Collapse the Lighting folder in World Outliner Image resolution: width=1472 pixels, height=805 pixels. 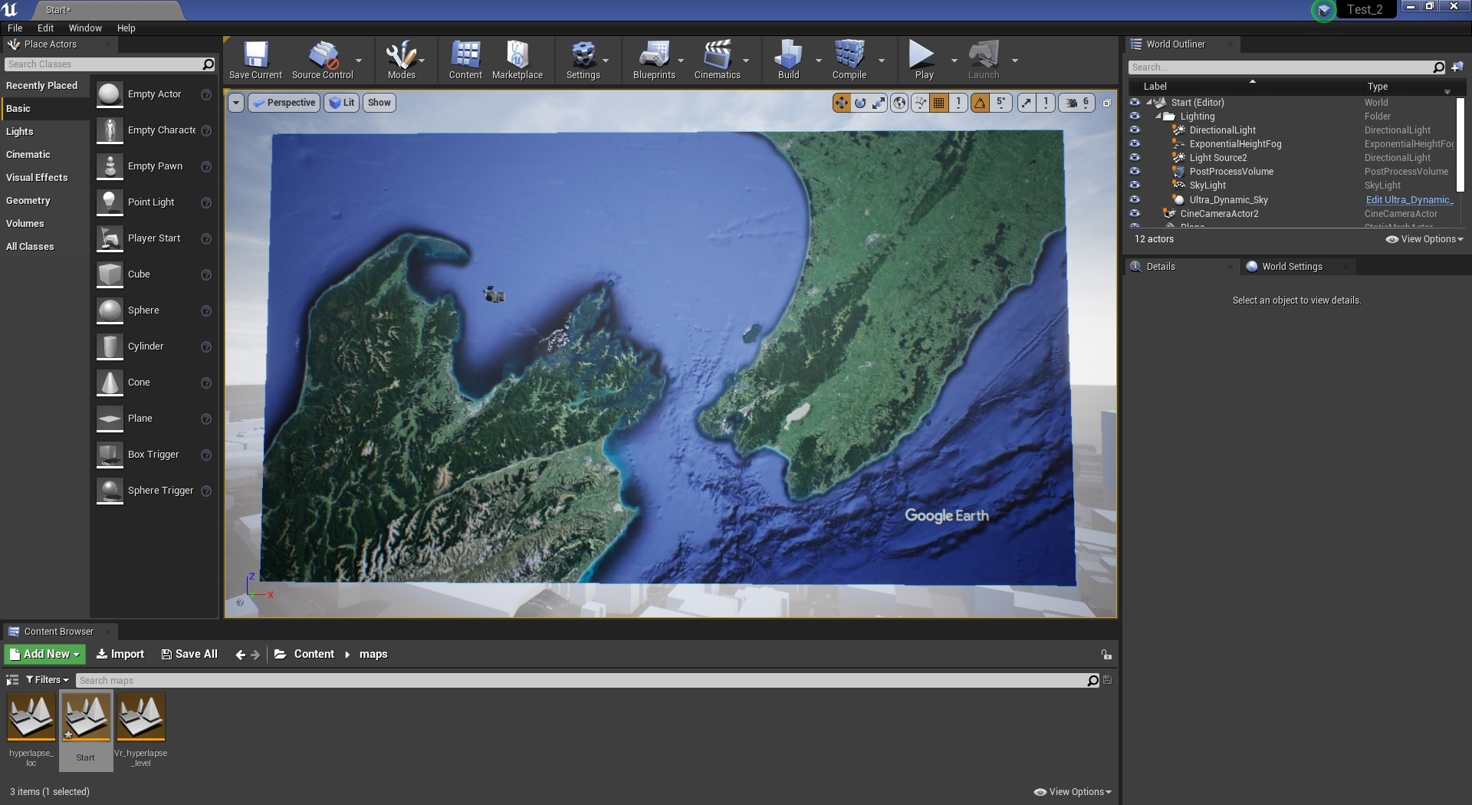coord(1158,117)
